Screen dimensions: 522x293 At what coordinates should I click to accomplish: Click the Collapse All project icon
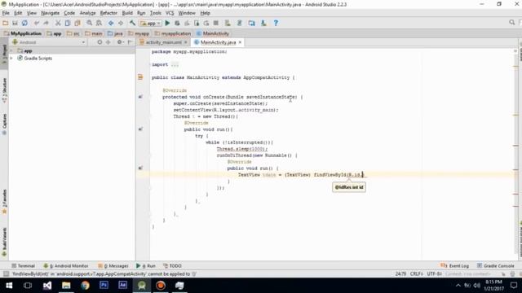pos(108,42)
